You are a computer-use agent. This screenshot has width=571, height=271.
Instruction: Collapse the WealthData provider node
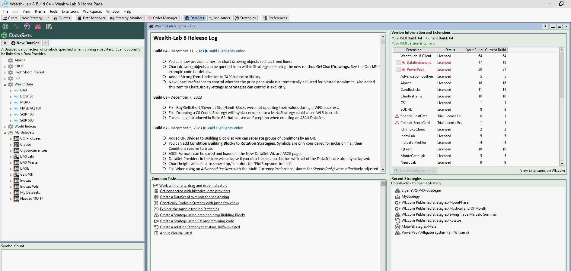(5, 85)
